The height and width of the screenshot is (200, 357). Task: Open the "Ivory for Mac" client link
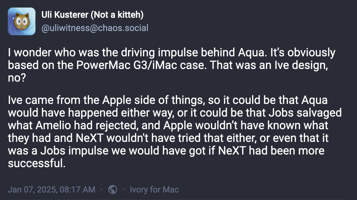pos(154,189)
